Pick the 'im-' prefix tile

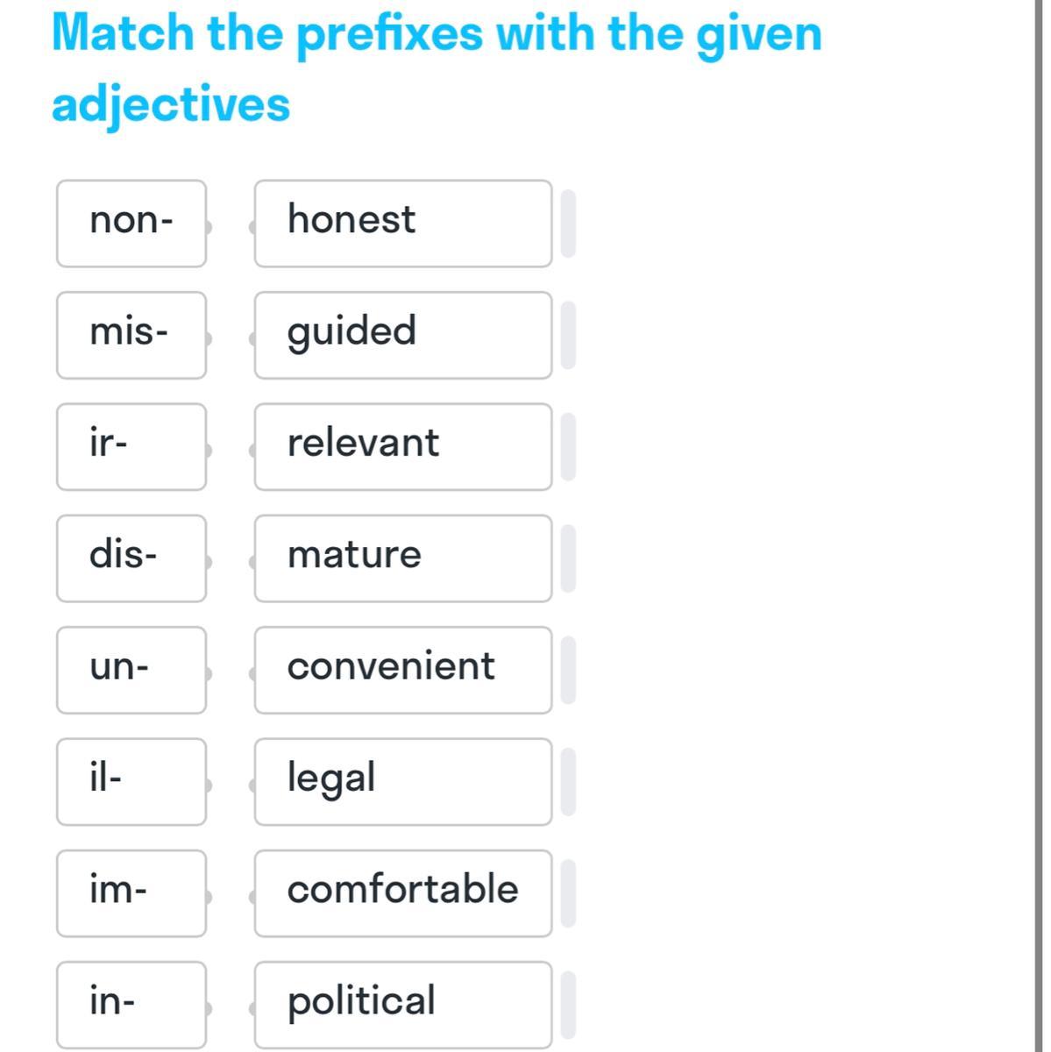tap(131, 892)
